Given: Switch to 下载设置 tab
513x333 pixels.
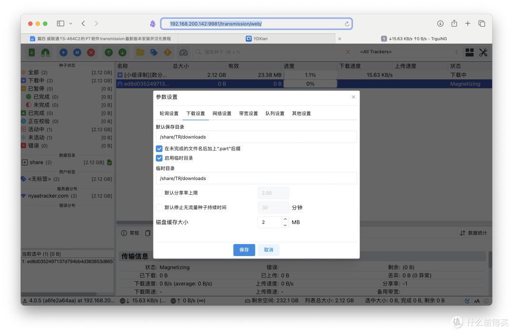Looking at the screenshot, I should click(x=195, y=114).
